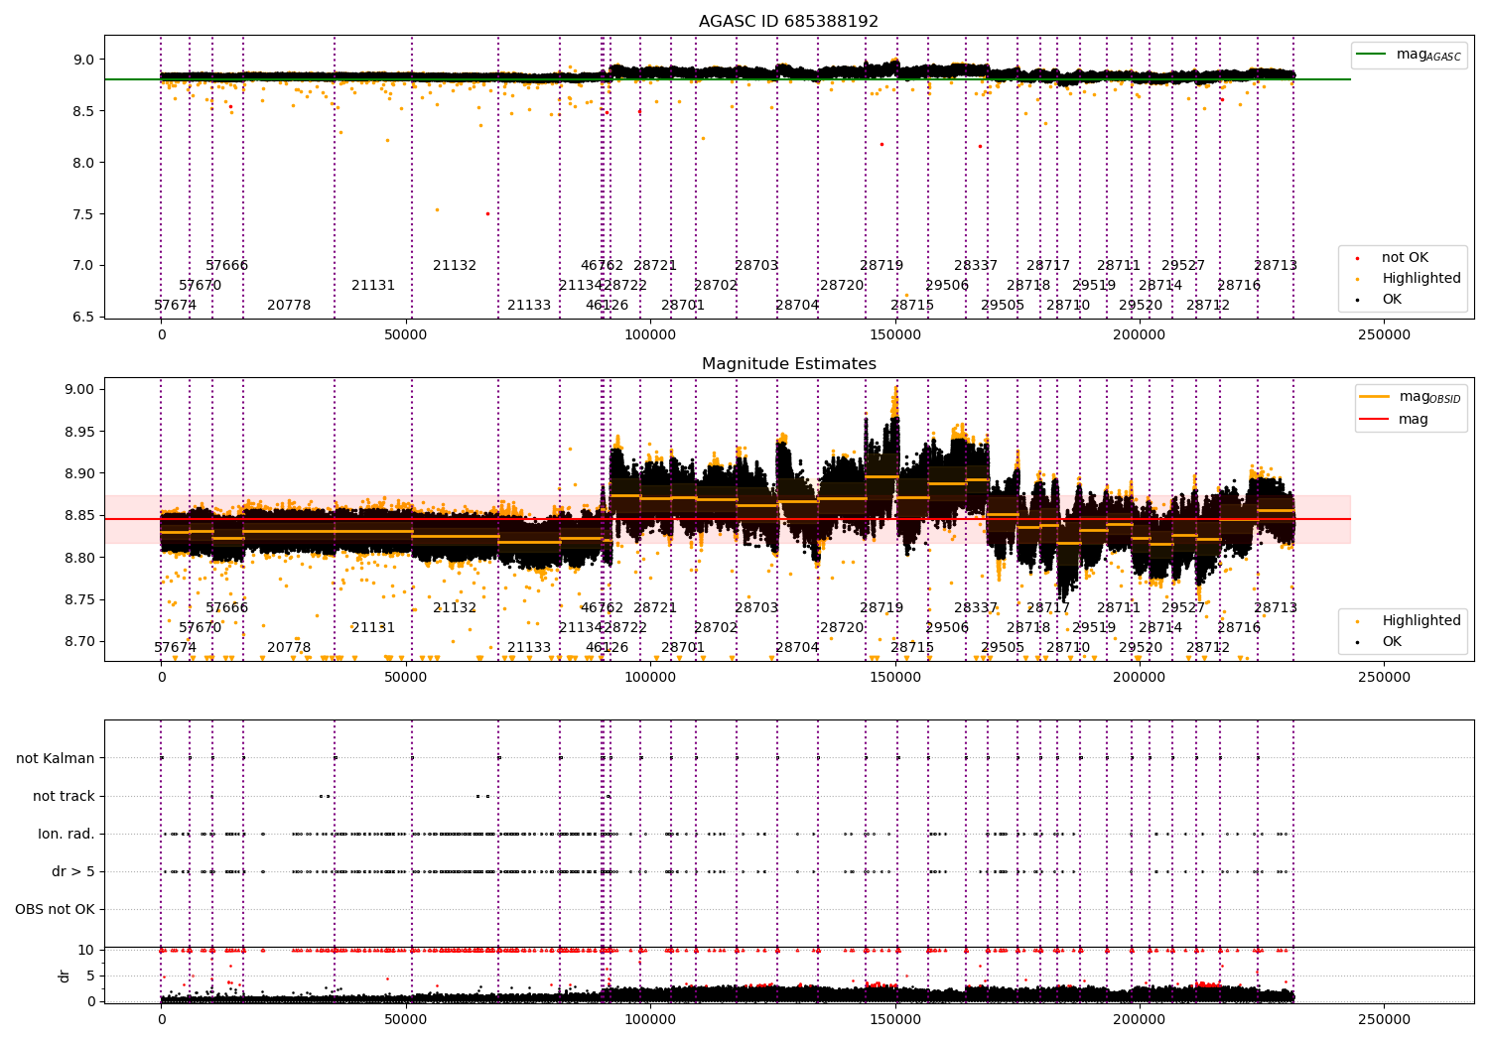Click OBSID label 28720 in the top panel

[842, 285]
